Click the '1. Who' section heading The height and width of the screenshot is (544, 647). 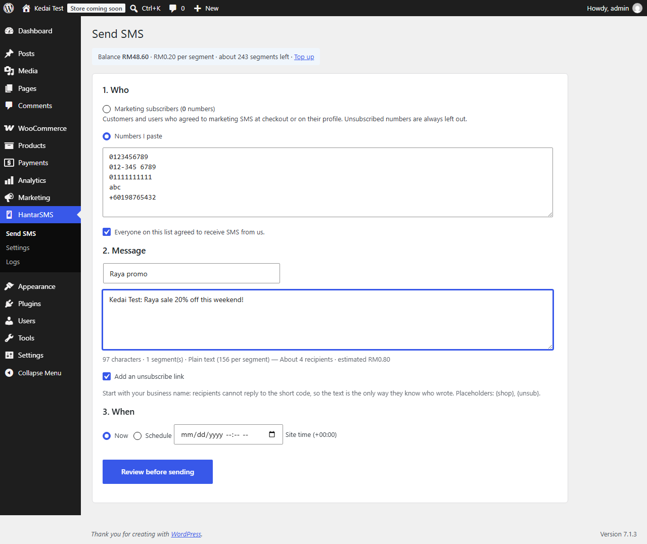pos(116,90)
